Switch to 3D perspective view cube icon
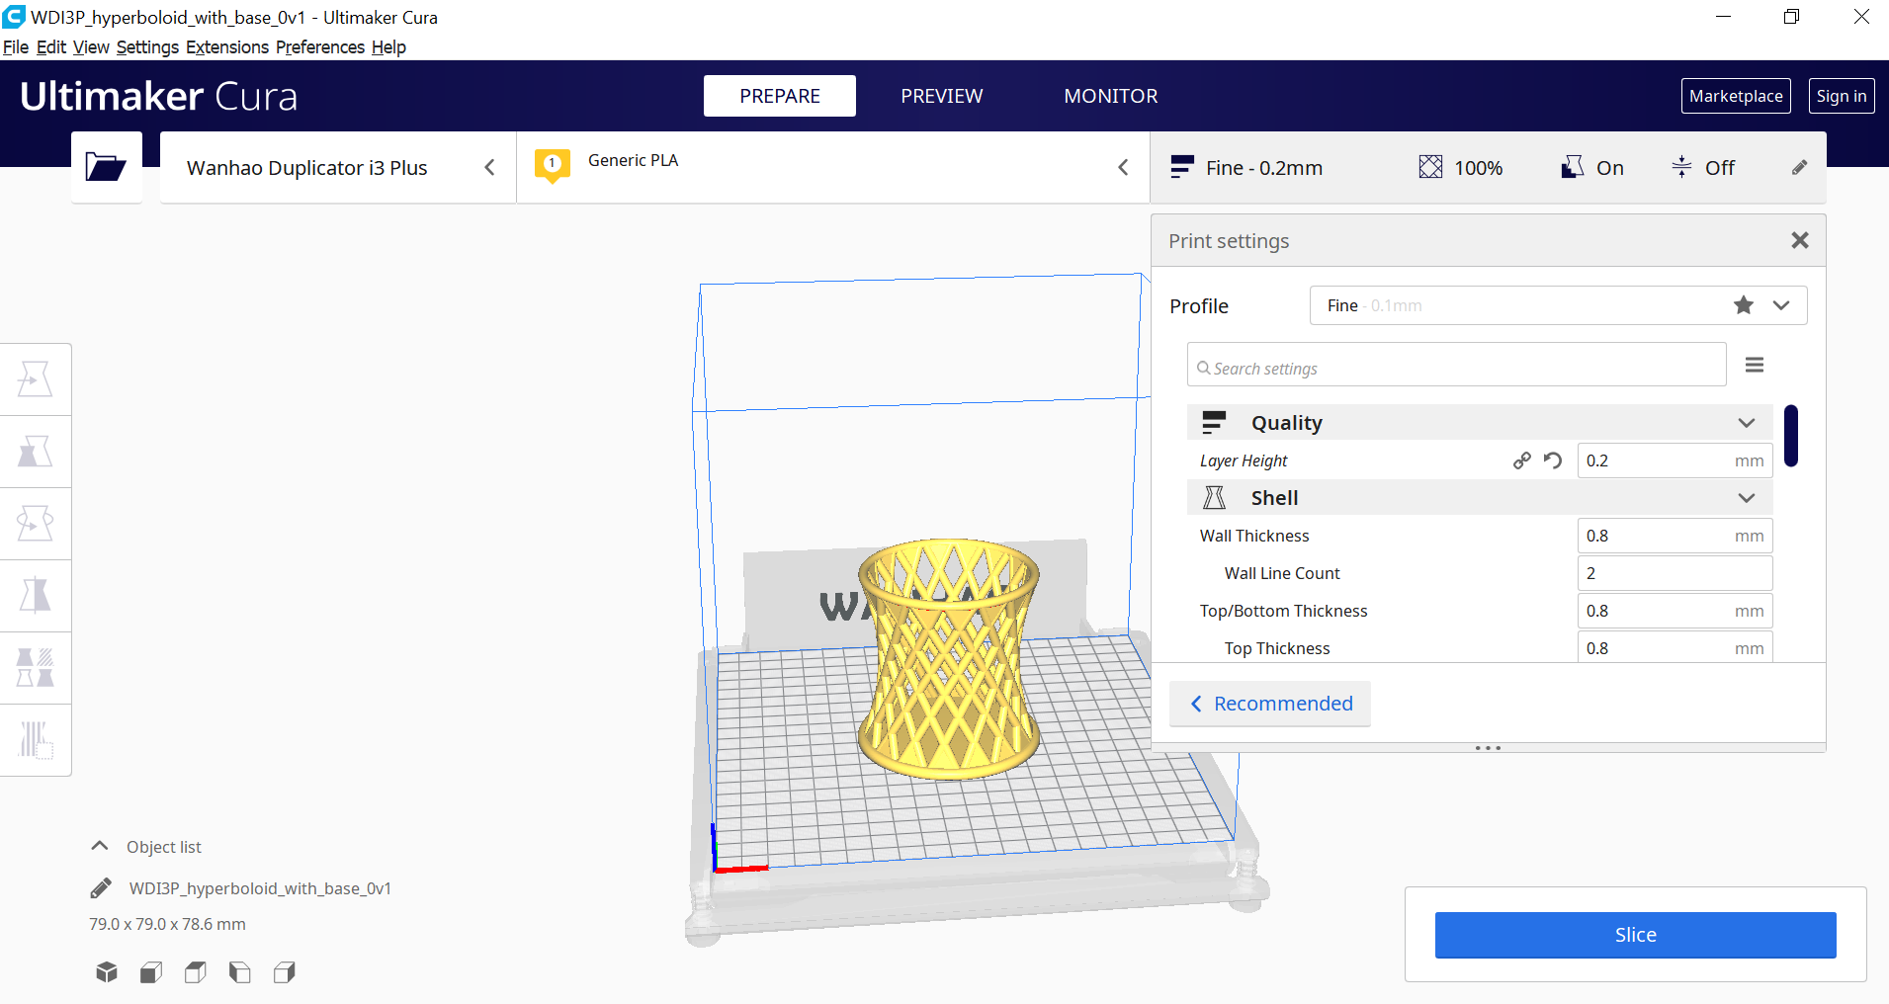 click(107, 972)
